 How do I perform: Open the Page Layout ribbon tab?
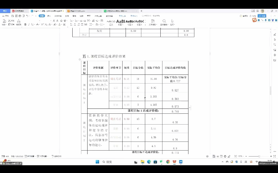point(58,16)
